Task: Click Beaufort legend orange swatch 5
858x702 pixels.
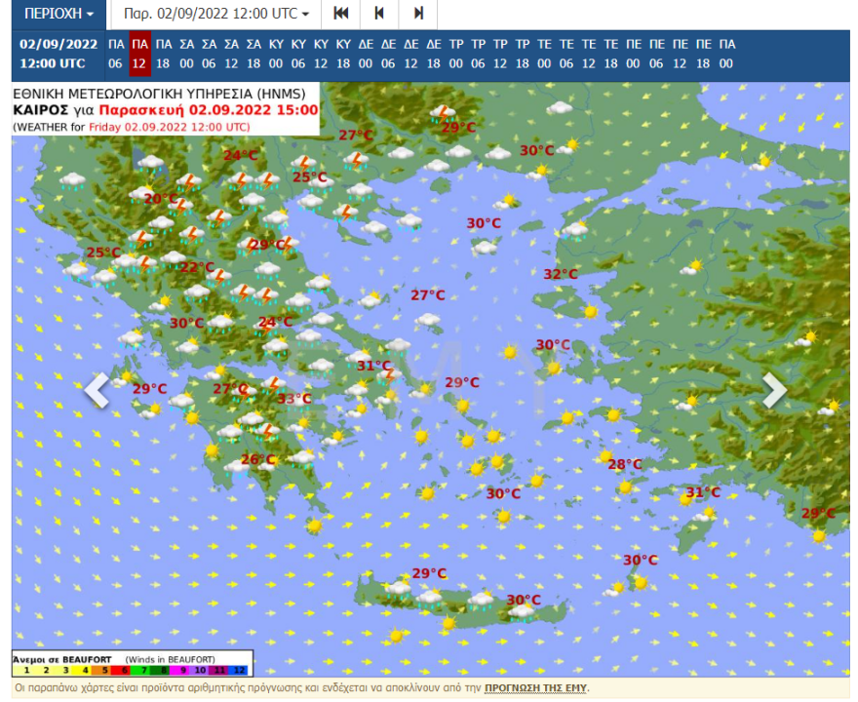Action: pyautogui.click(x=103, y=670)
